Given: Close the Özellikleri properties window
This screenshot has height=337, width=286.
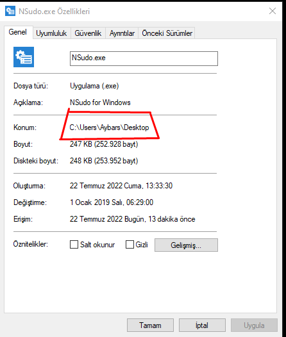Looking at the screenshot, I should point(273,11).
